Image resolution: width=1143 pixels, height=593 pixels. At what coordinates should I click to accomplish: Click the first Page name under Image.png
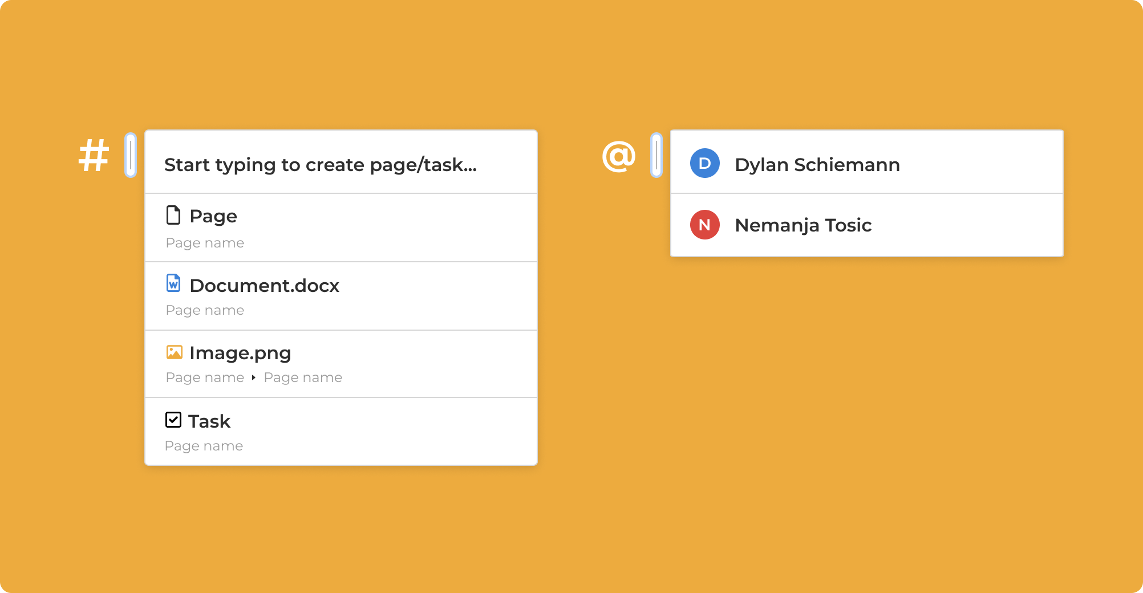coord(205,377)
